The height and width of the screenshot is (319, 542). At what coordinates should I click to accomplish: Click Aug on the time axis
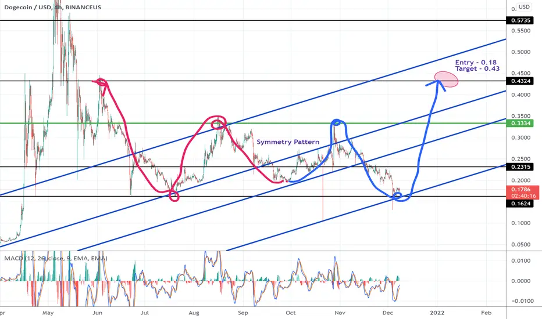[194, 313]
